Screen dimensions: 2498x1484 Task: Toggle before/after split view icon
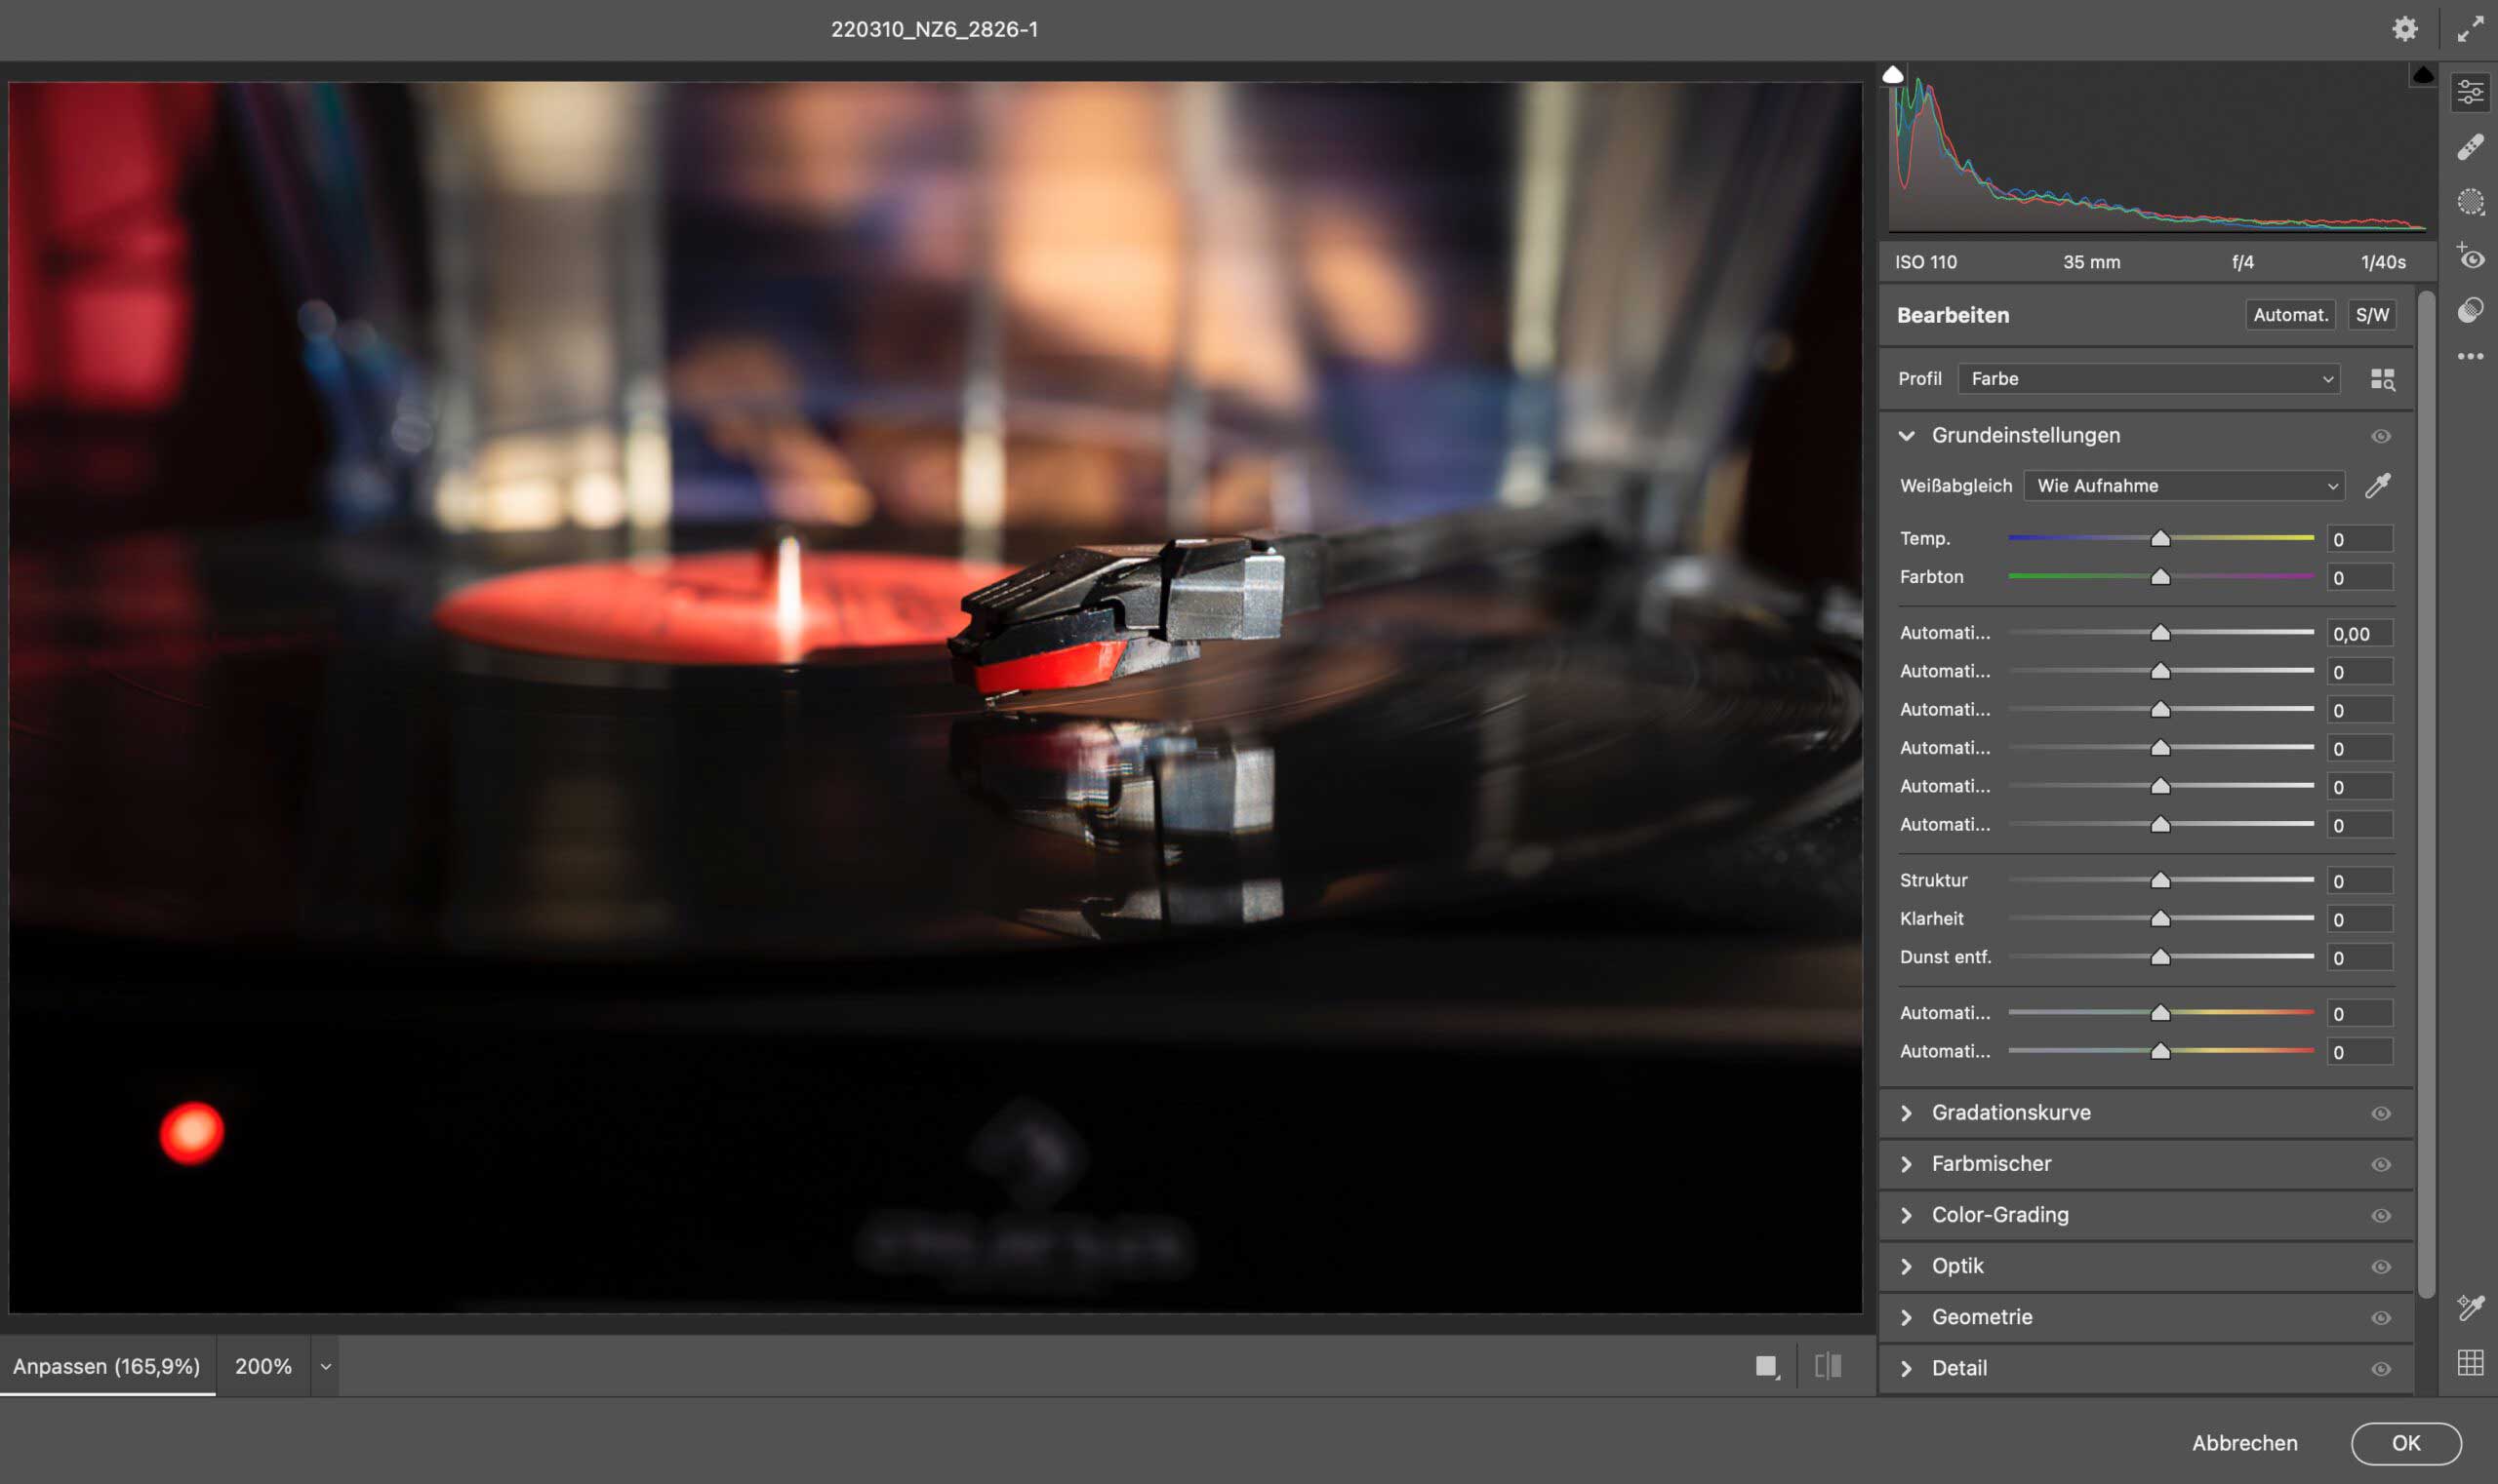1828,1366
